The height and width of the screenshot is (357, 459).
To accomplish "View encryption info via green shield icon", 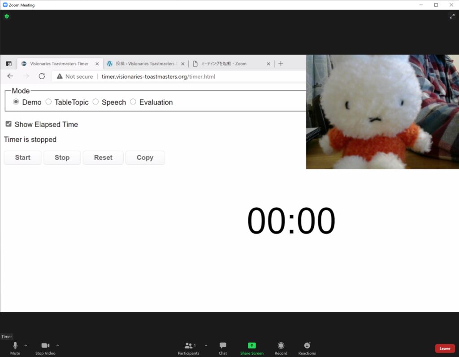I will click(x=7, y=17).
